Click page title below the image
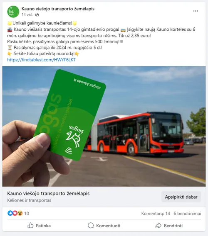 coord(48,193)
